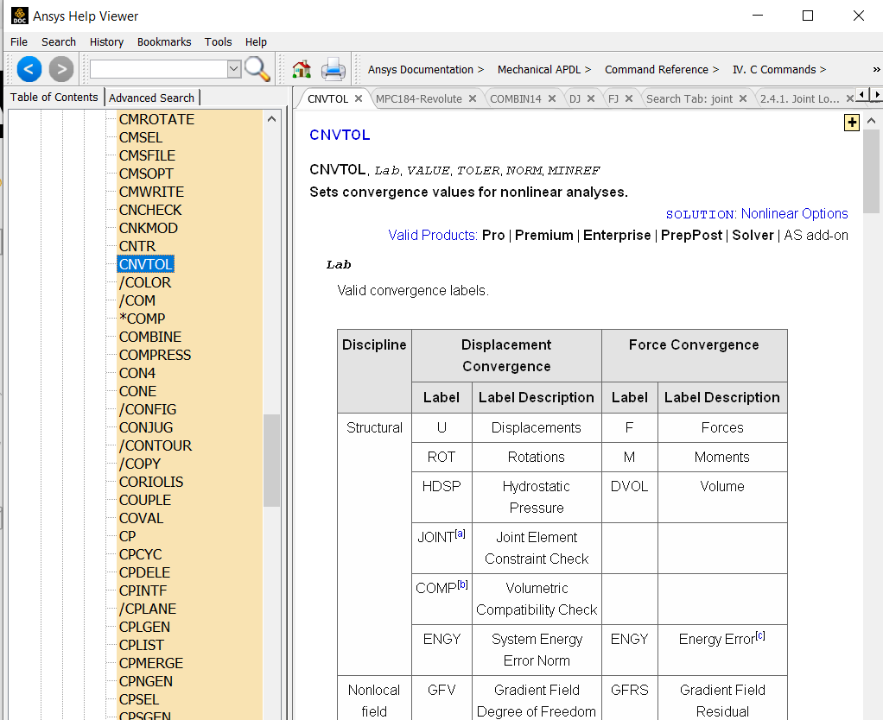Close the MPC184-Revolute tab

(473, 98)
